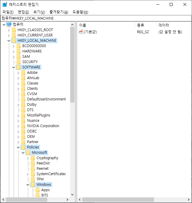Viewport: 192px width, 203px height.
Task: Click the Registry Editor app icon in title bar
Action: (x=5, y=4)
